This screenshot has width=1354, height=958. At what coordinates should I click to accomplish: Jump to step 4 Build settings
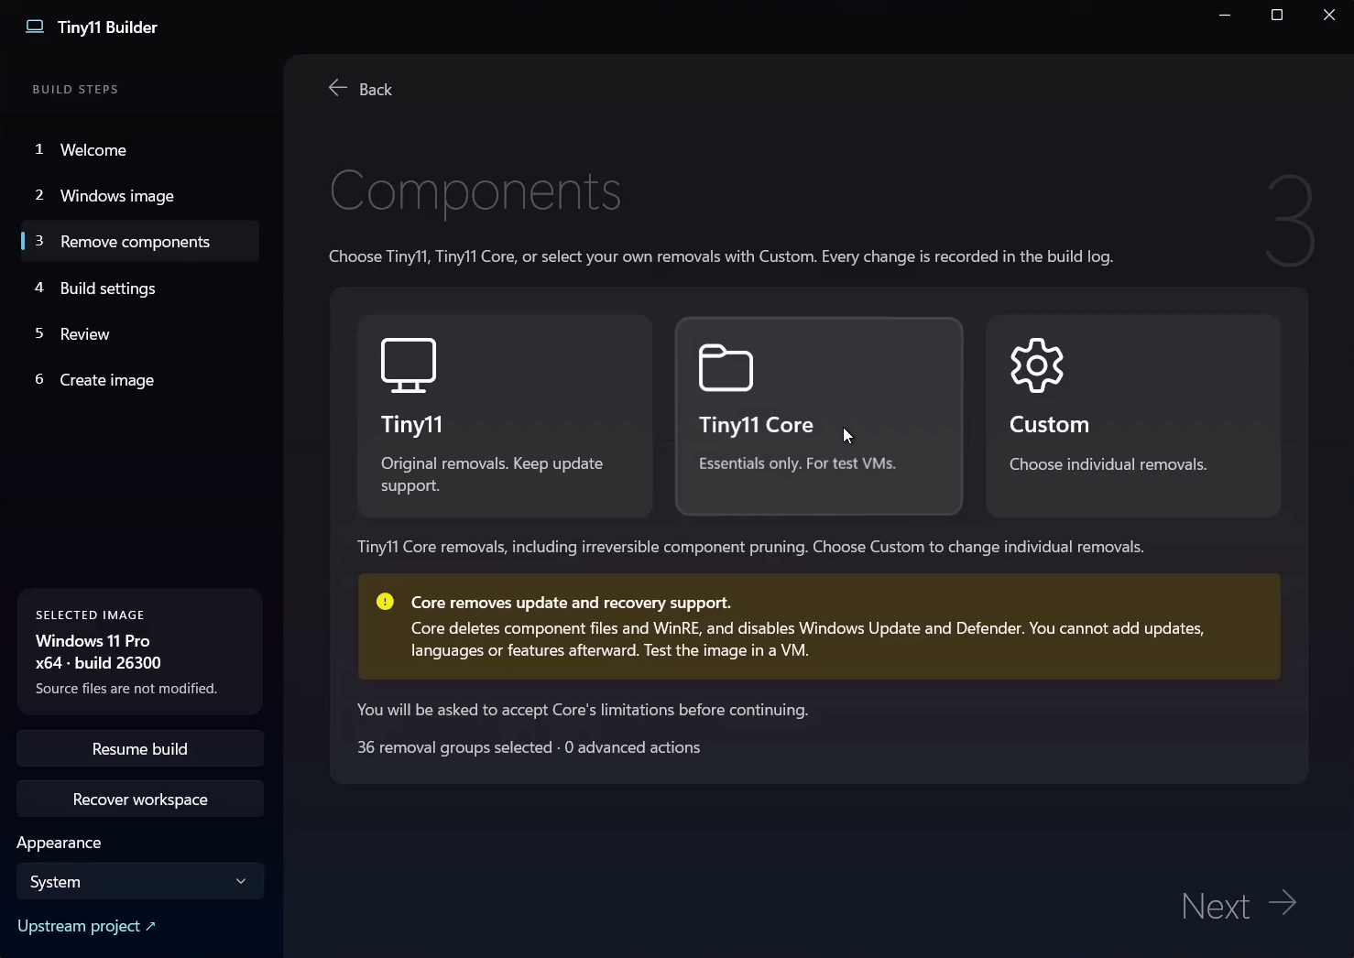(140, 288)
